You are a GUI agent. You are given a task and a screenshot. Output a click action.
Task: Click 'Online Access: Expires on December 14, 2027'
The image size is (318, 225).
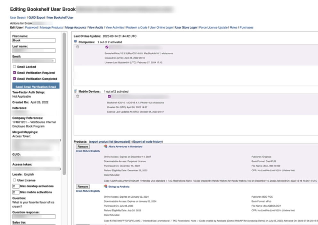click(127, 157)
